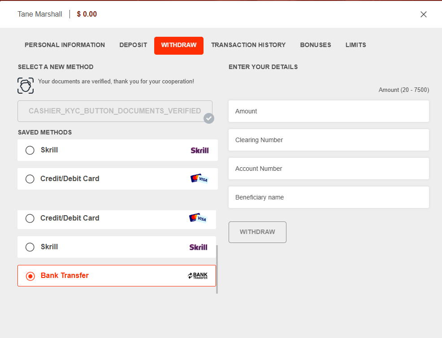Open the Limits tab

pyautogui.click(x=355, y=45)
